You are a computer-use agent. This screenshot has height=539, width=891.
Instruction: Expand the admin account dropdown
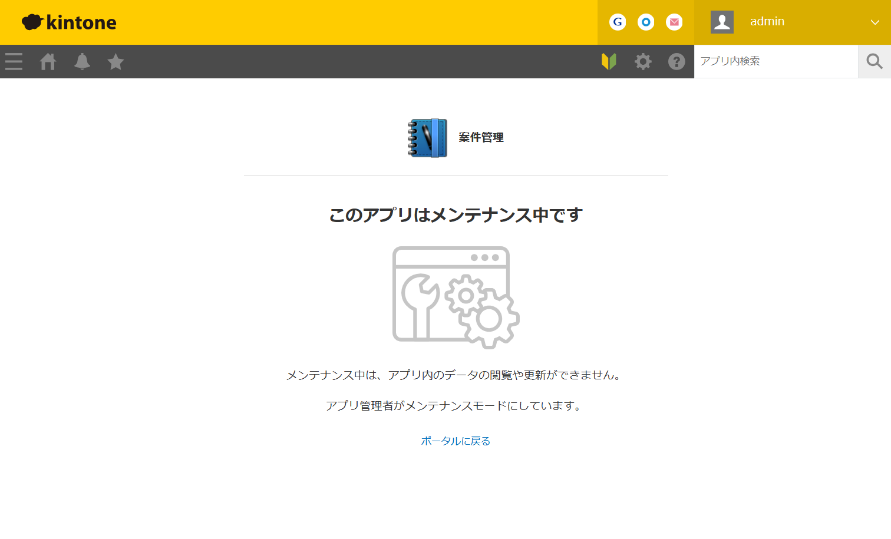(876, 22)
